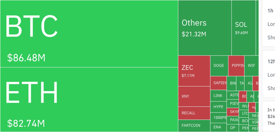Select the SAPIEN red tile
The width and height of the screenshot is (275, 132).
point(218,83)
